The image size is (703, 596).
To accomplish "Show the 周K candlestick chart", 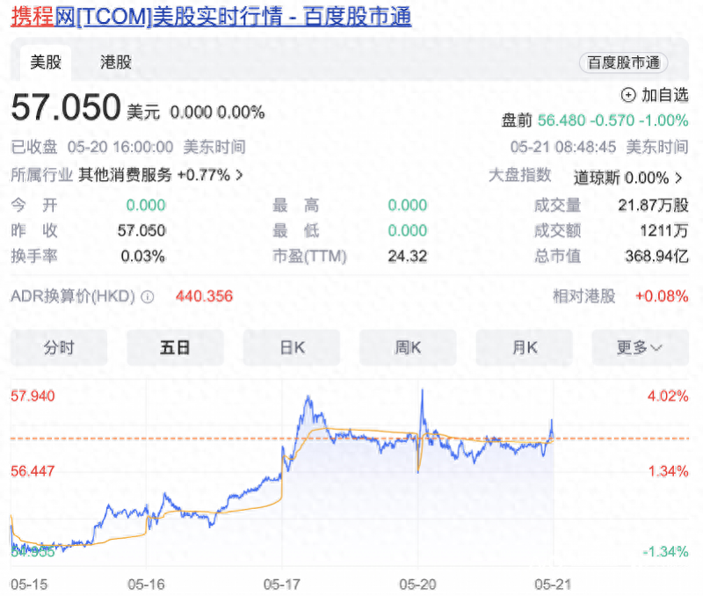I will pos(408,347).
